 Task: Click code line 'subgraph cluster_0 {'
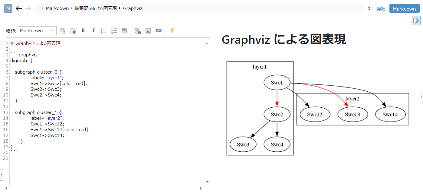[x=38, y=72]
